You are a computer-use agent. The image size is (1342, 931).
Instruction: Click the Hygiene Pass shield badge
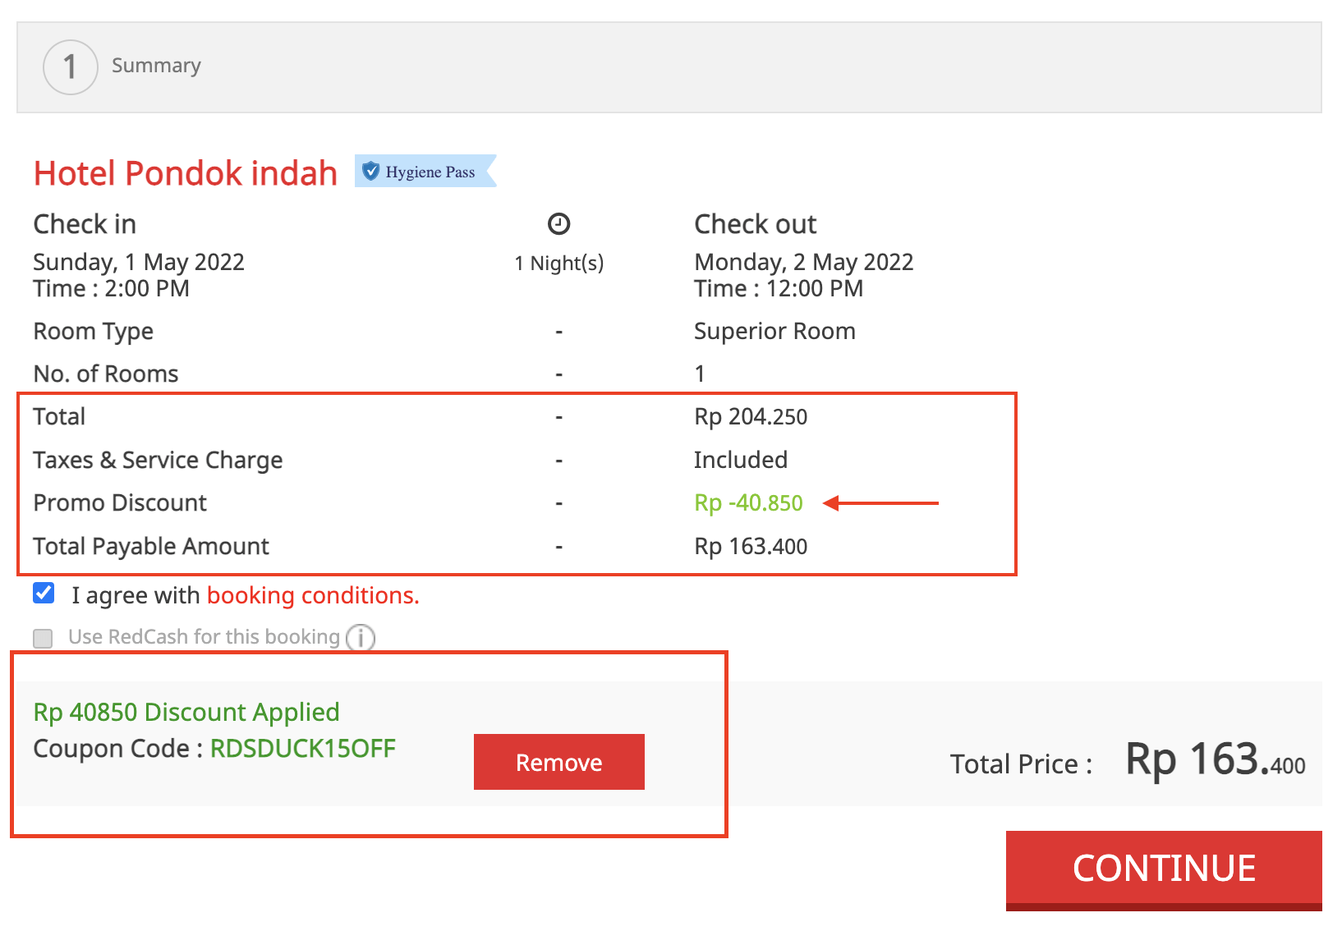pos(425,172)
